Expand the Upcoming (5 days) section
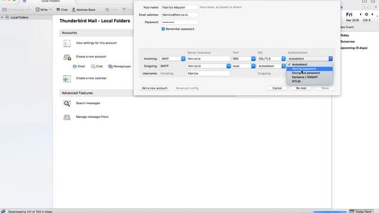This screenshot has width=379, height=213. tap(354, 48)
